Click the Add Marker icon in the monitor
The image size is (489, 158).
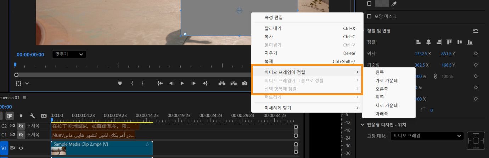click(x=120, y=83)
